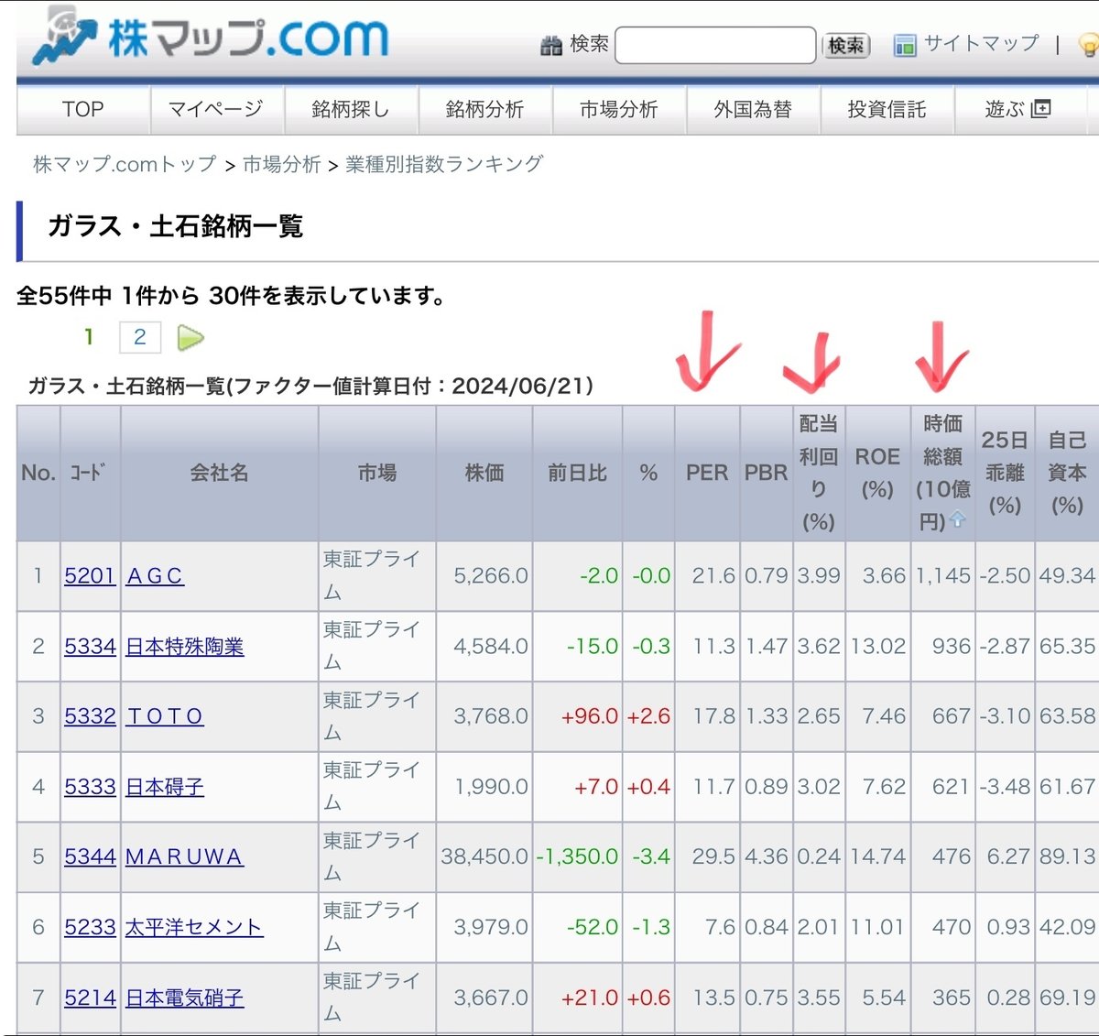The width and height of the screenshot is (1099, 1036).
Task: Click the 自己資本 (%) column header
Action: pyautogui.click(x=1067, y=473)
